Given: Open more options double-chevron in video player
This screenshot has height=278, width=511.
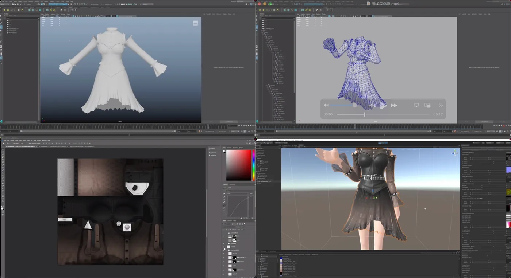Looking at the screenshot, I should 441,105.
